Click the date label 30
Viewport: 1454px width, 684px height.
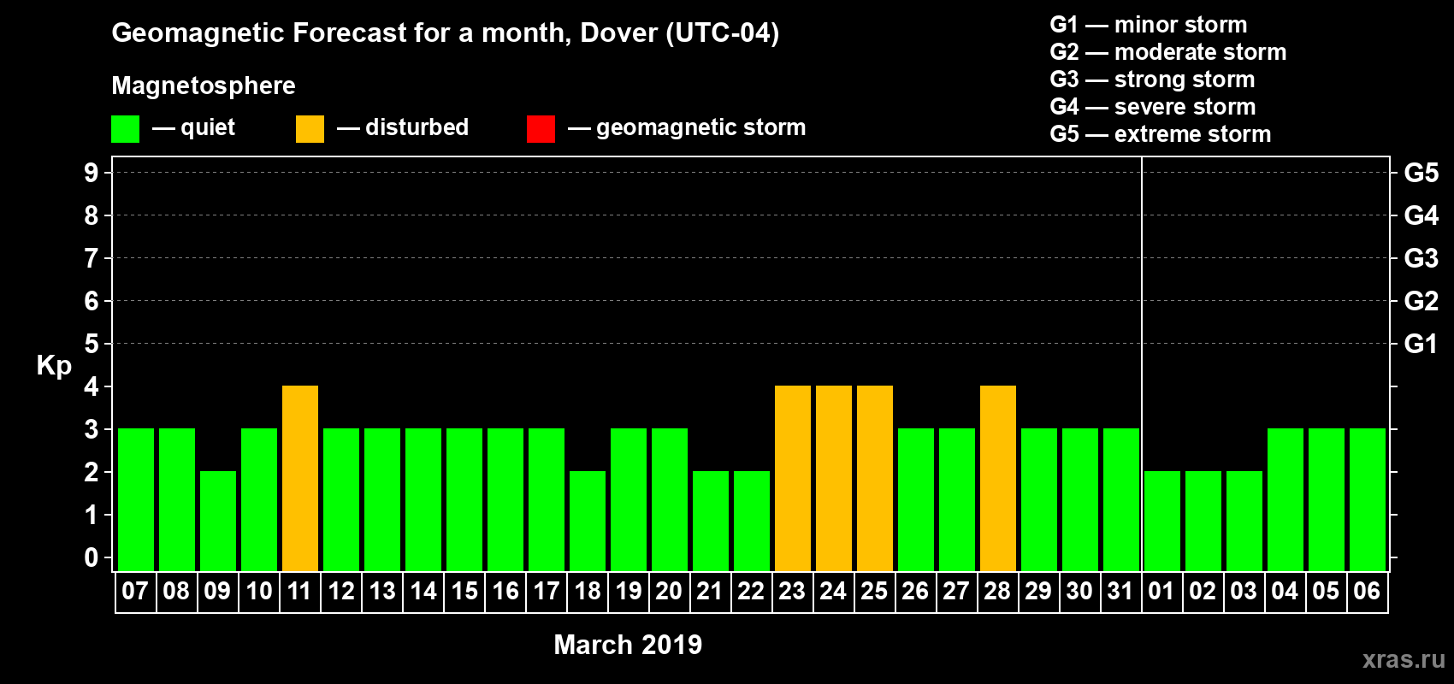1079,592
